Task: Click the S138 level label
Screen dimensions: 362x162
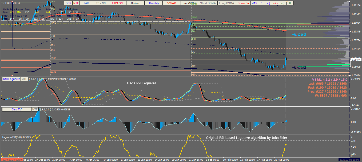Action: (53, 72)
